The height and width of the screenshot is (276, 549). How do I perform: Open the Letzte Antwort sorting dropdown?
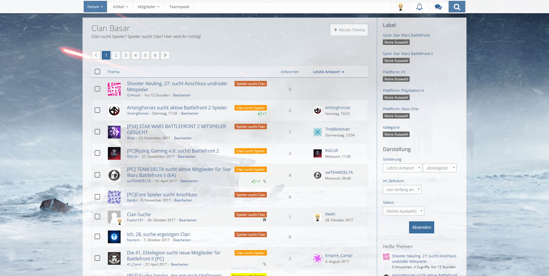pyautogui.click(x=402, y=168)
